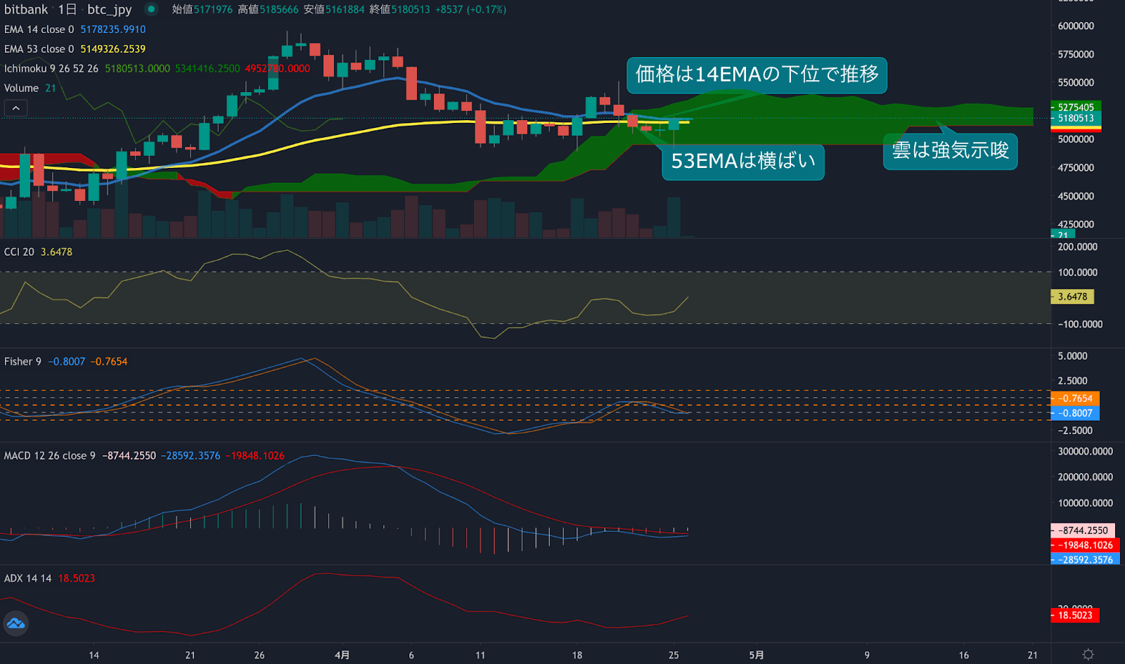Viewport: 1125px width, 664px height.
Task: Select the Fisher 9 indicator label
Action: pos(23,361)
